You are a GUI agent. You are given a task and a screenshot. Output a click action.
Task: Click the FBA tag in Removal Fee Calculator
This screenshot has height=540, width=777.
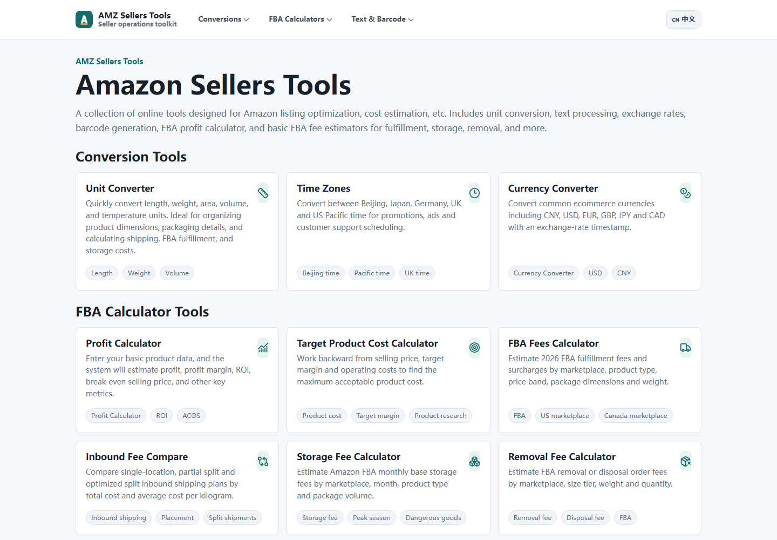625,518
